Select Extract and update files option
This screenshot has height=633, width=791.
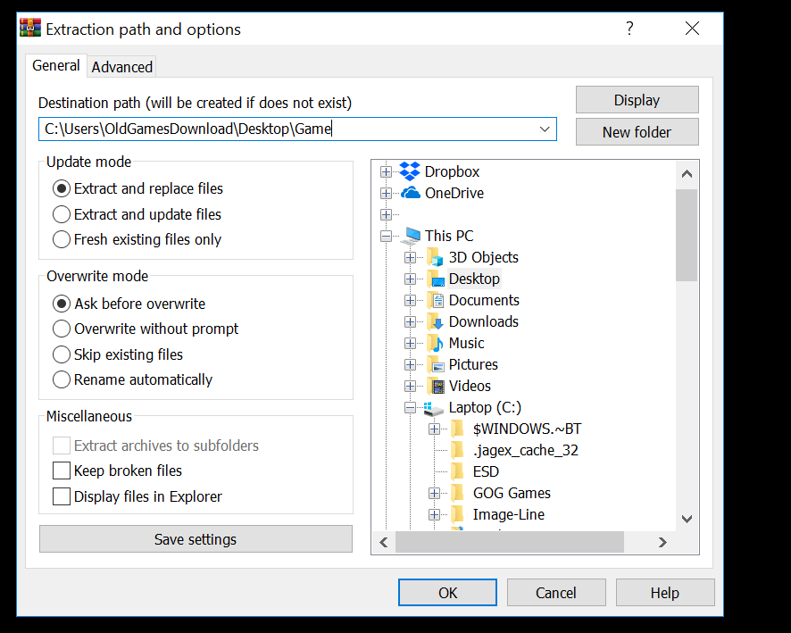(x=62, y=214)
